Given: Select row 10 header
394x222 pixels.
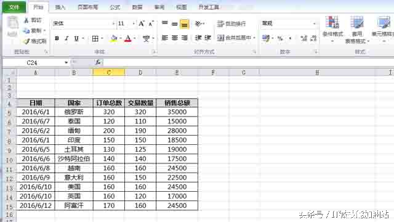Looking at the screenshot, I should click(9, 160).
